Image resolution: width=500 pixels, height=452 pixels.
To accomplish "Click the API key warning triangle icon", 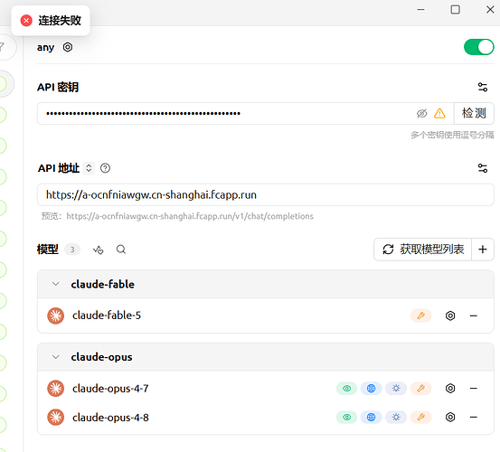I will coord(439,113).
